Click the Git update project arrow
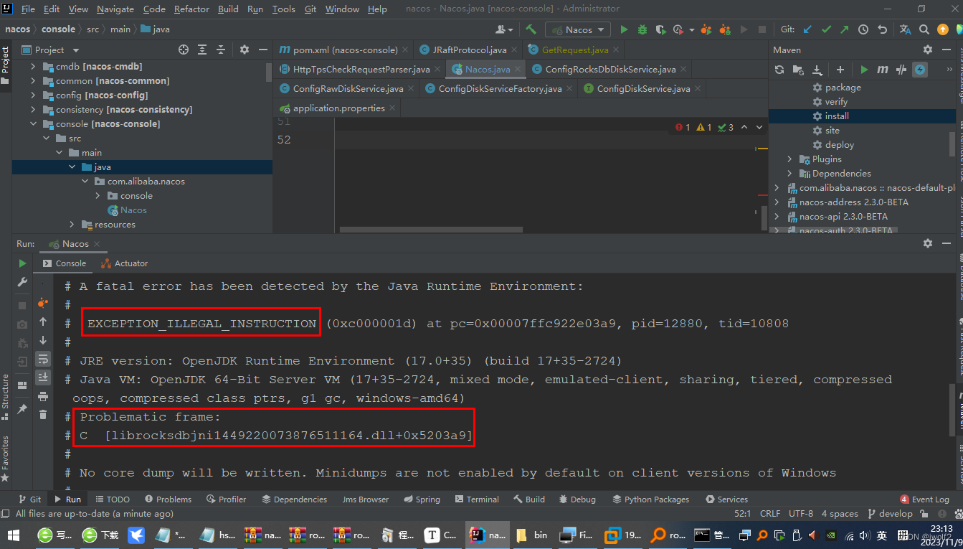 (808, 29)
